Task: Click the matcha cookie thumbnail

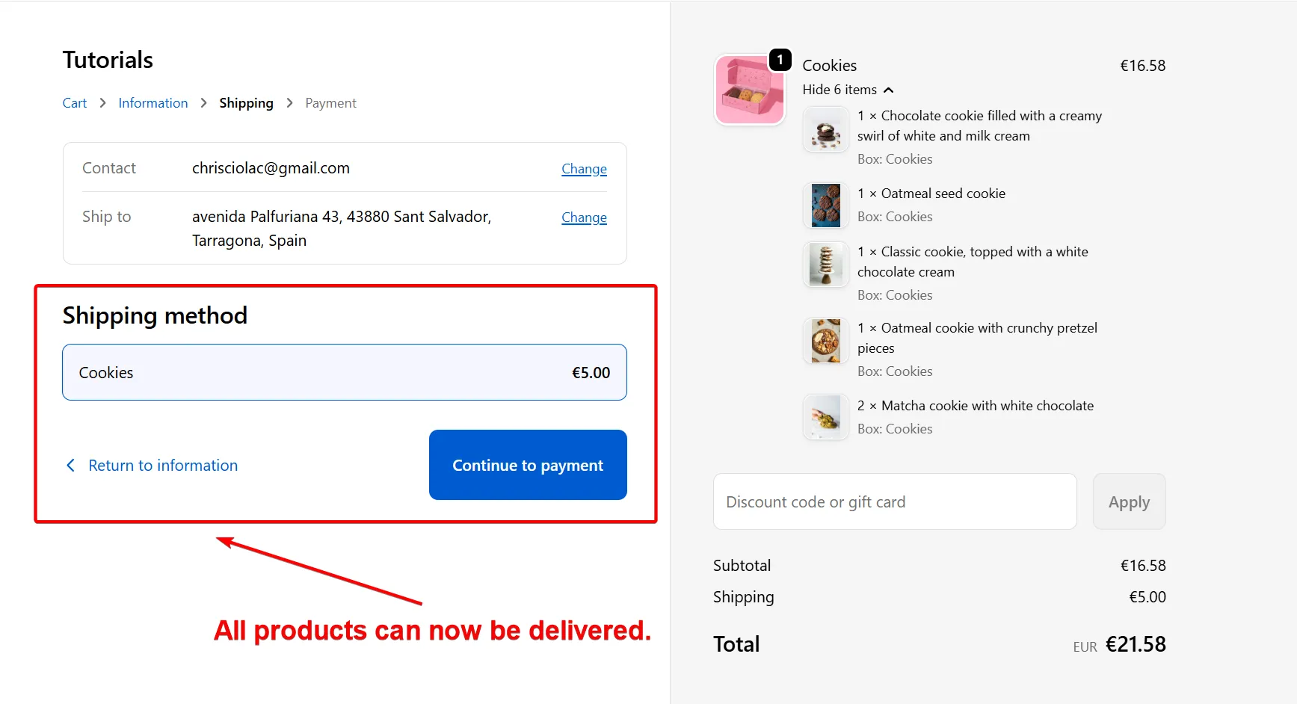Action: tap(825, 417)
